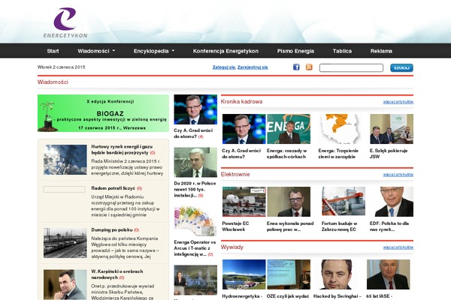
Task: Open Energa: roszady w spółkach-córkach thumbnail
Action: click(289, 129)
